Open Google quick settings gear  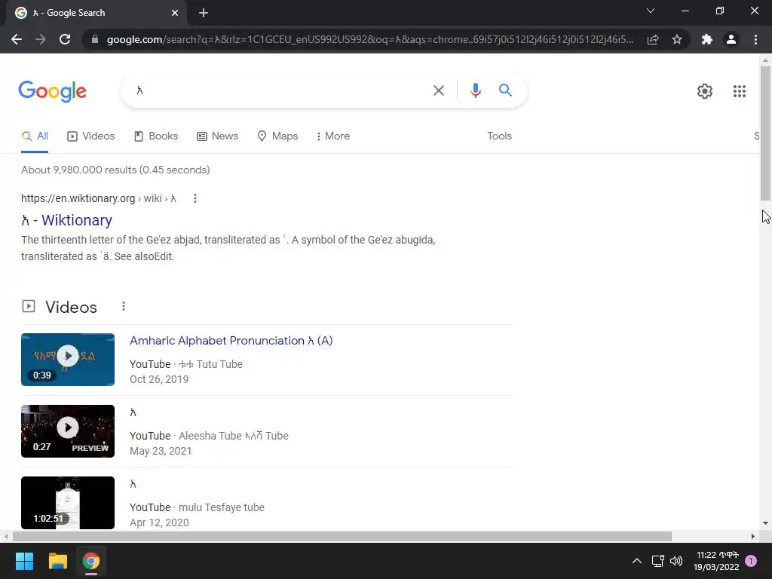[x=705, y=91]
